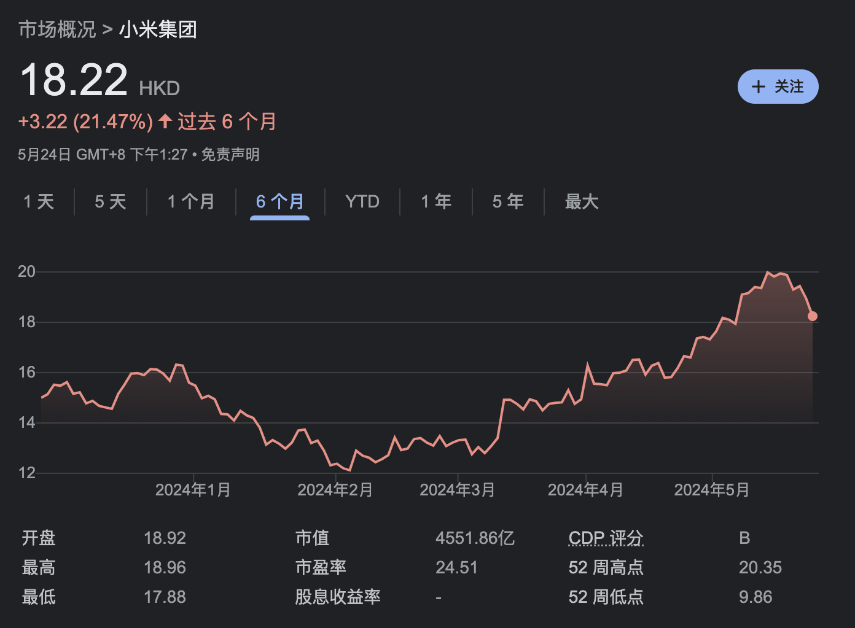
Task: Switch to the YTD tab
Action: pyautogui.click(x=362, y=201)
